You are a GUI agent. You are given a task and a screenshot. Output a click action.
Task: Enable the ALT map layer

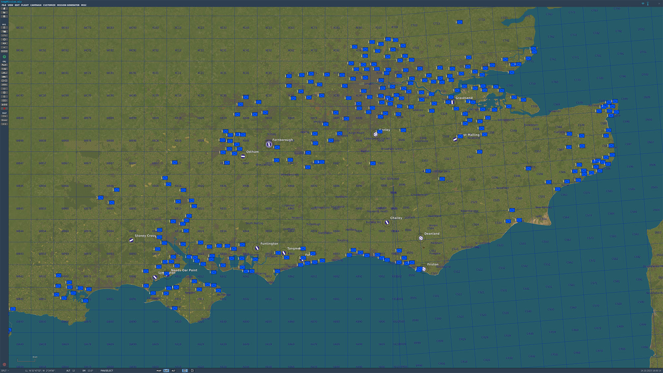point(173,370)
